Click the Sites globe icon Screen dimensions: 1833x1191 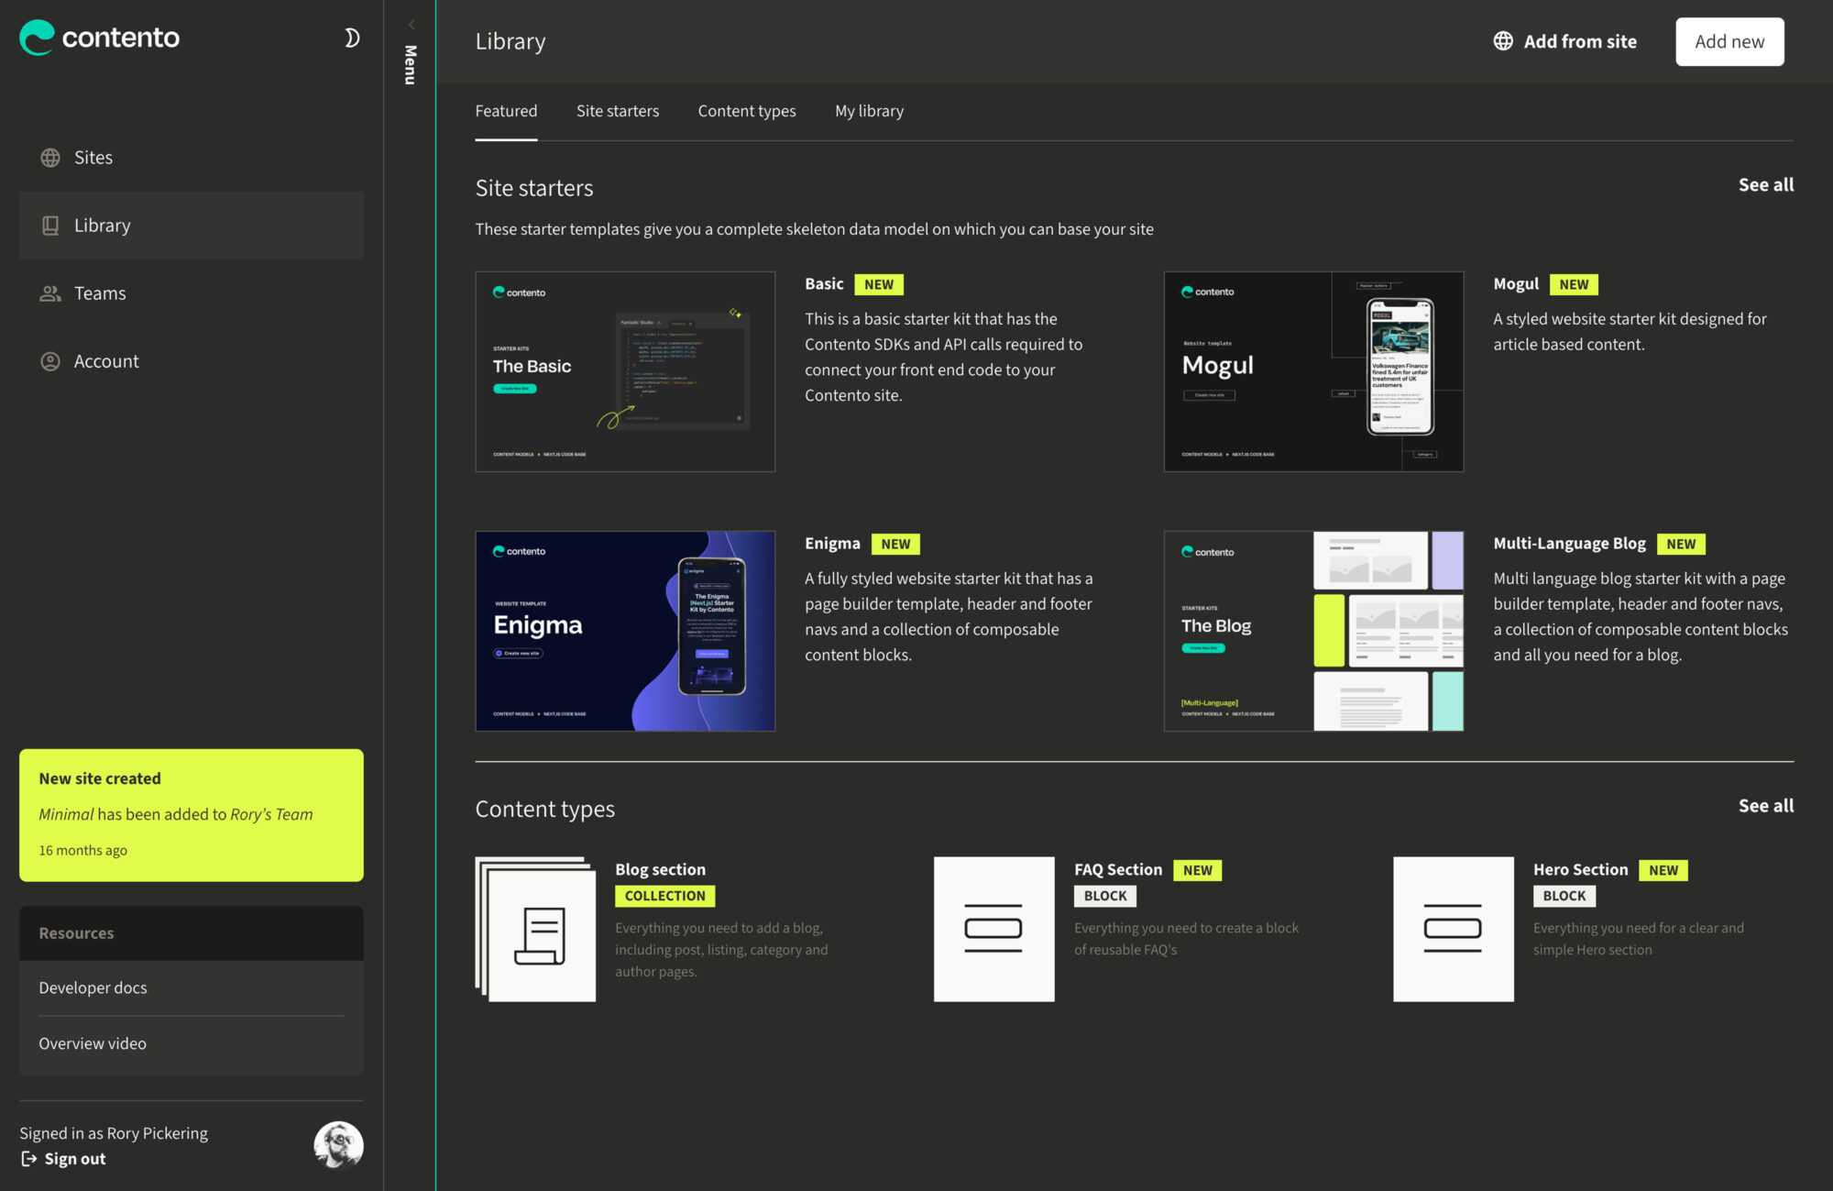click(x=50, y=158)
